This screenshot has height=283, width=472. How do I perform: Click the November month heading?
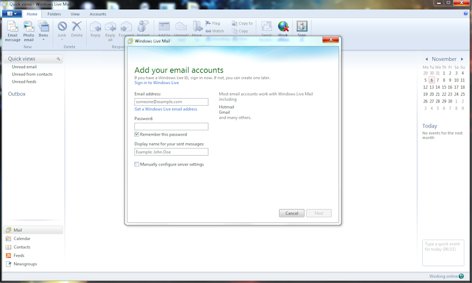pyautogui.click(x=444, y=59)
